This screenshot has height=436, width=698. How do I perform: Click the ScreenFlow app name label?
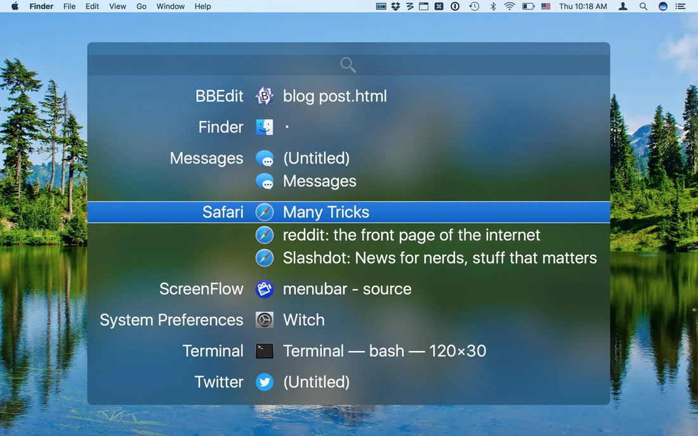pyautogui.click(x=201, y=289)
